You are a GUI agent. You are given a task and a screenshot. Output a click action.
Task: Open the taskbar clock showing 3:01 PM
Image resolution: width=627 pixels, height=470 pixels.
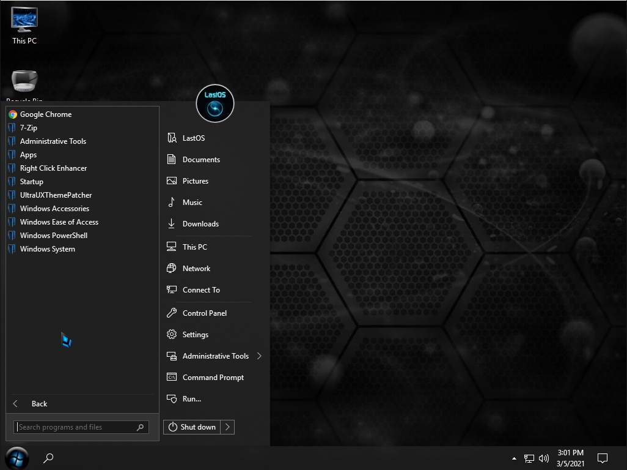pos(571,458)
